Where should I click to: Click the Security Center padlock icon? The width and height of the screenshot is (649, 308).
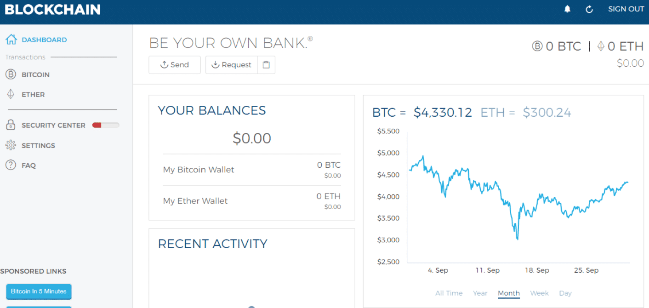[10, 125]
